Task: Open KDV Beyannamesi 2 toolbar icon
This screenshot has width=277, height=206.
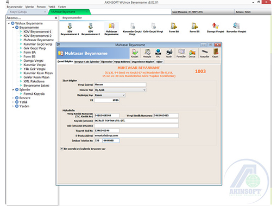Action: 91,29
